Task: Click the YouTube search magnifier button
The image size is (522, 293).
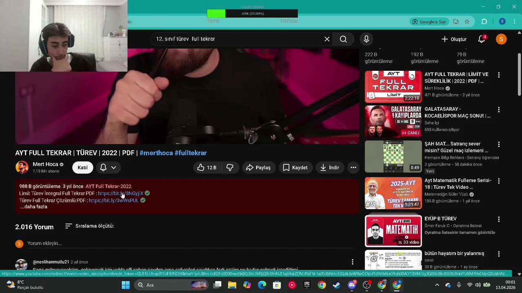Action: [x=343, y=39]
